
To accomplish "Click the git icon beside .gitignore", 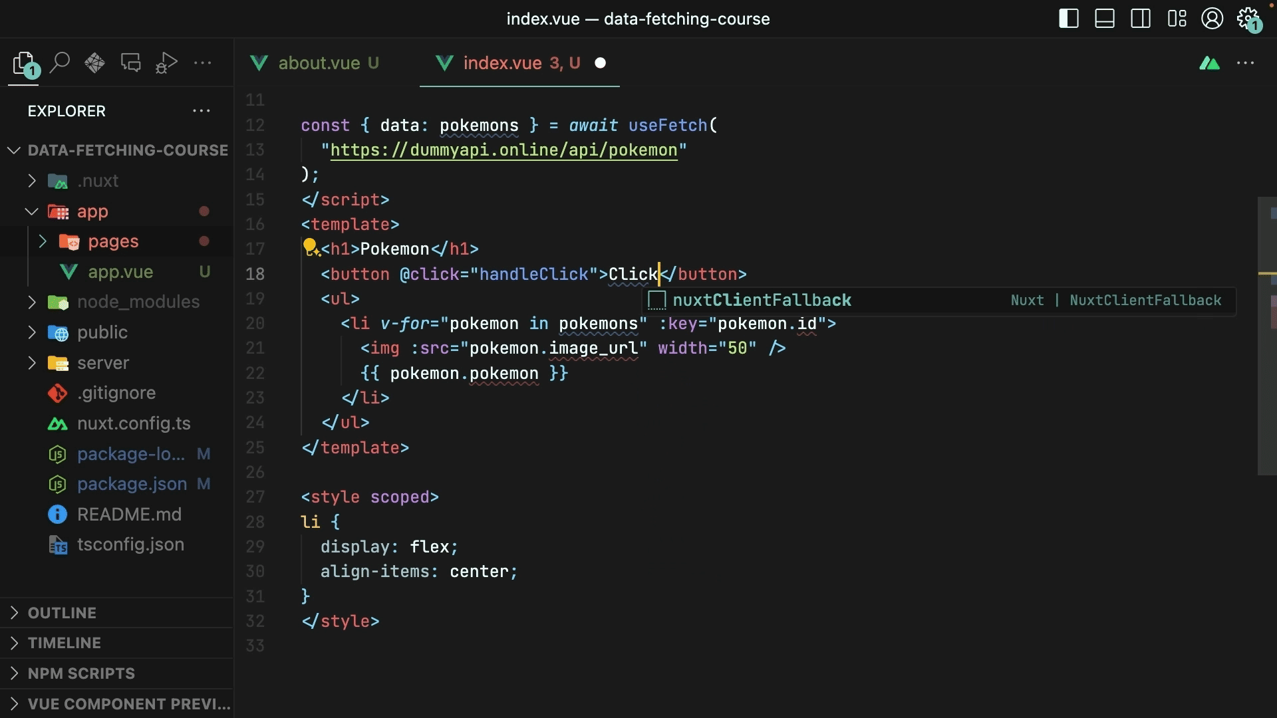I will pos(58,393).
